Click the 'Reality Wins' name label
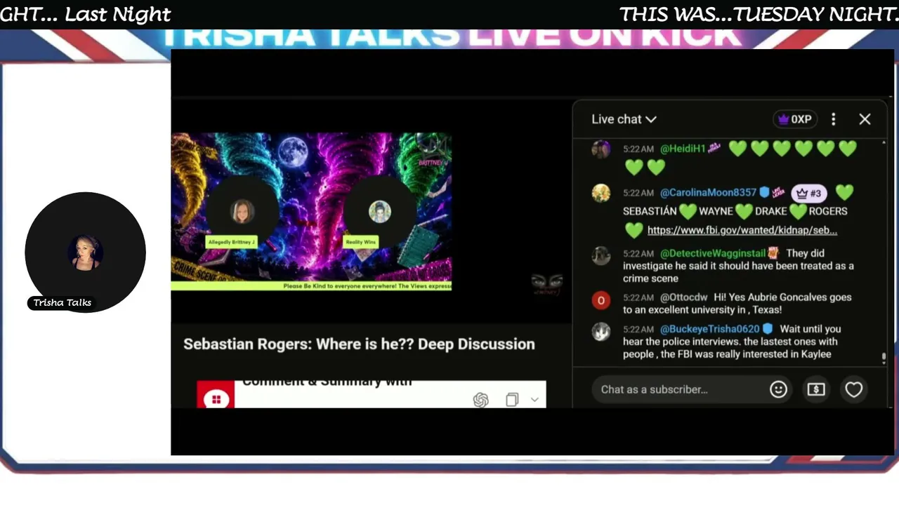This screenshot has height=505, width=899. (x=361, y=242)
